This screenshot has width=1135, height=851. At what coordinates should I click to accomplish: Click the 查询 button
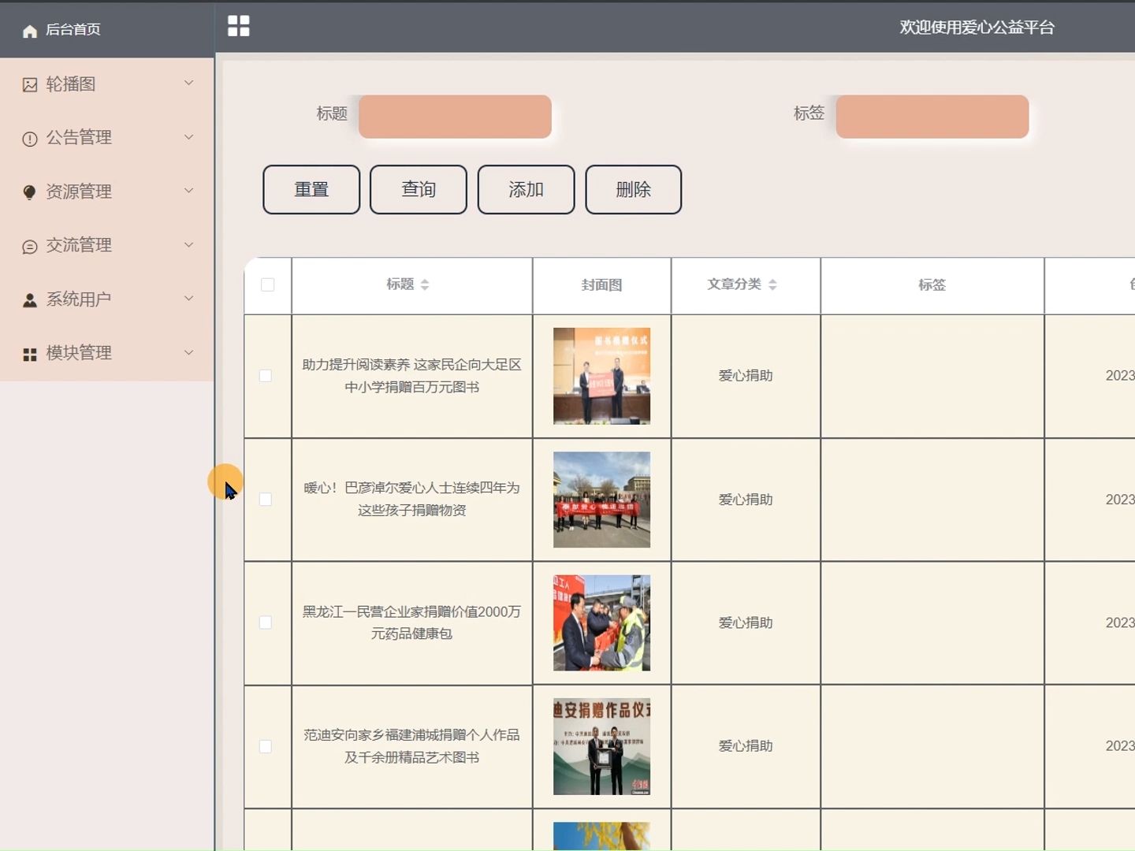419,189
